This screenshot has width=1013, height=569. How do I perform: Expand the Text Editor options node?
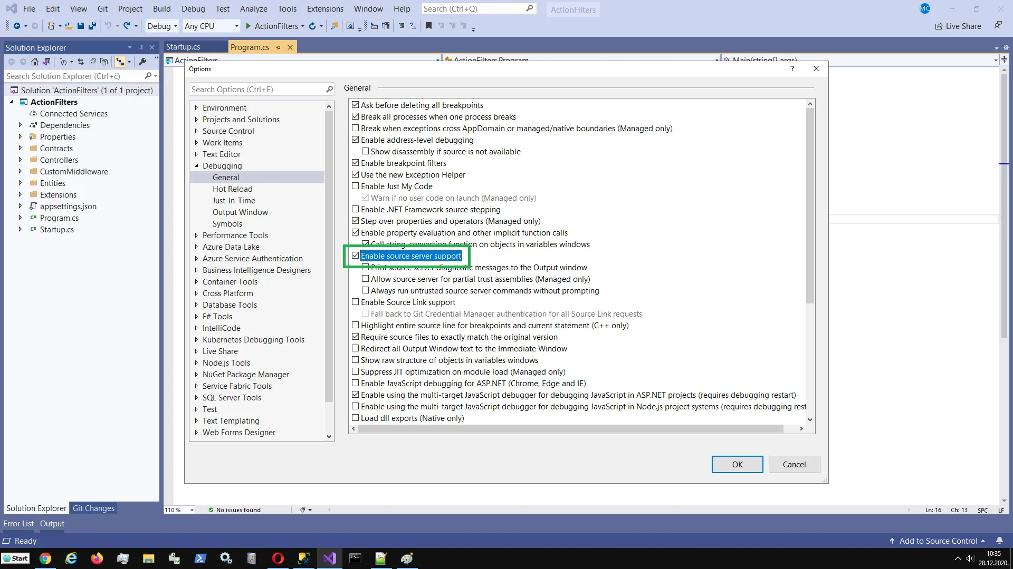coord(196,154)
